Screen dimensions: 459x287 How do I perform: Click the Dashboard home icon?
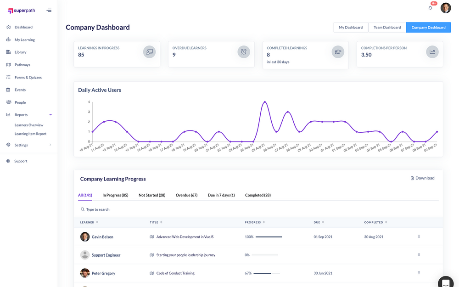pyautogui.click(x=8, y=27)
